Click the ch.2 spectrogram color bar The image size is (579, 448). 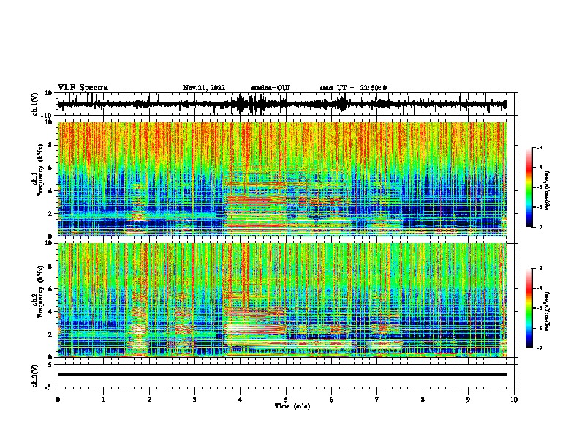tap(529, 308)
